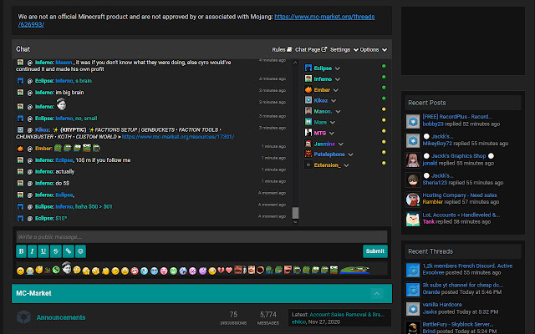Open the Chat Page link

[x=308, y=50]
